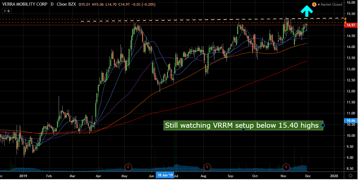Click the Sep label on time axis
The image size is (358, 180).
(230, 175)
